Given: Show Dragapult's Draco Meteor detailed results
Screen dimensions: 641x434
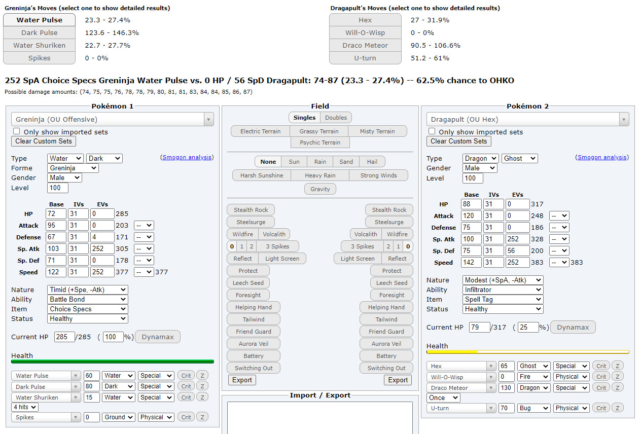Looking at the screenshot, I should click(x=365, y=46).
